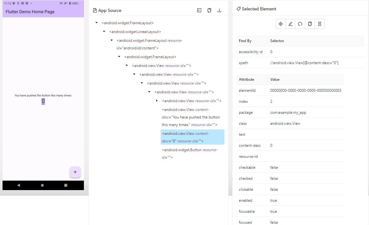Click the 'App Source' panel title
369x225 pixels.
pyautogui.click(x=110, y=10)
